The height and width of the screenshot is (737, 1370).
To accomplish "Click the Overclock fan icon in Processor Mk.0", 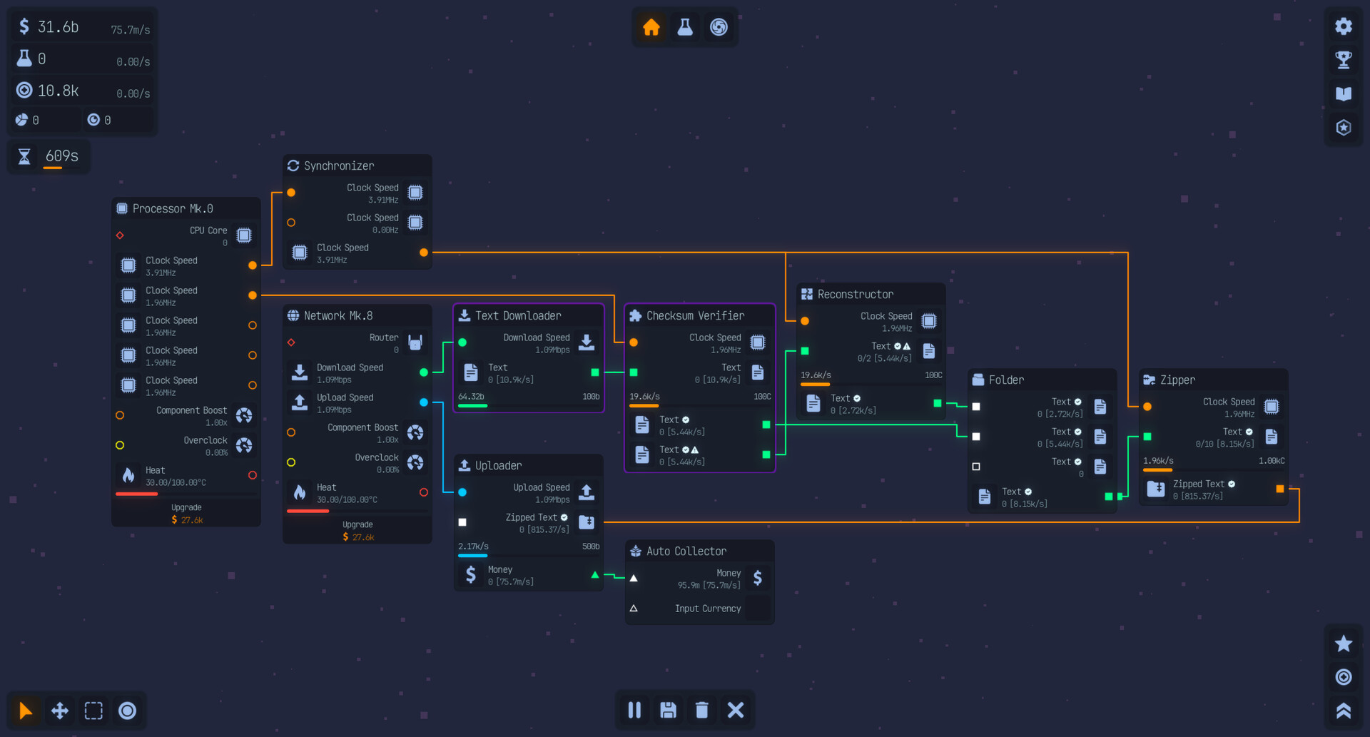I will [244, 445].
